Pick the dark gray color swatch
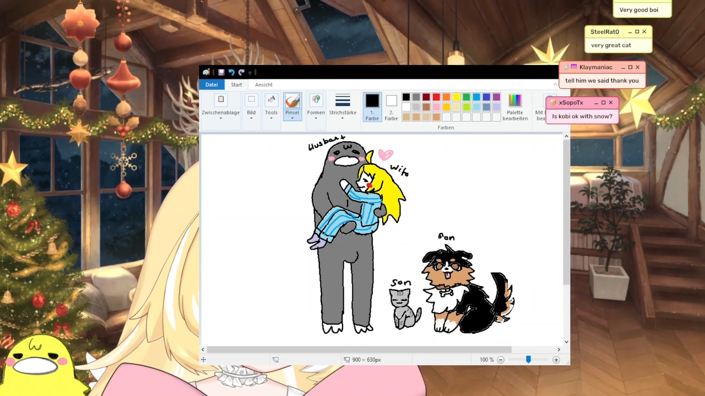This screenshot has width=705, height=396. pos(416,97)
